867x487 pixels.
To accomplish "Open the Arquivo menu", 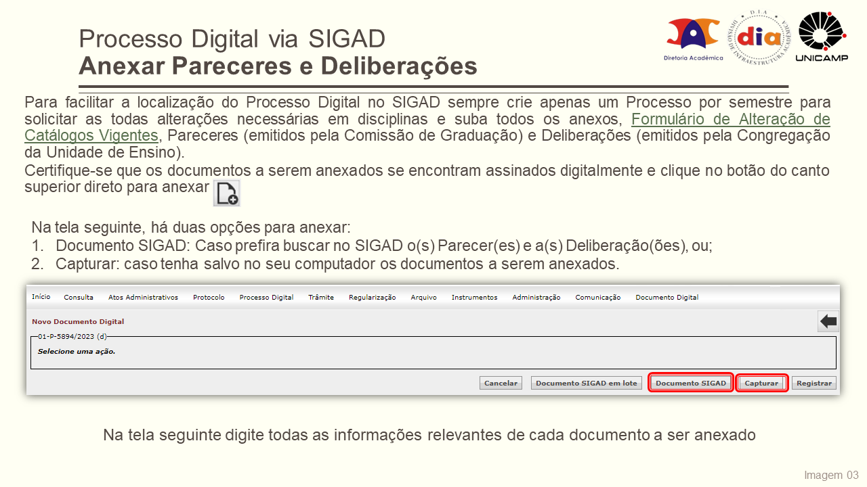I will (x=423, y=298).
